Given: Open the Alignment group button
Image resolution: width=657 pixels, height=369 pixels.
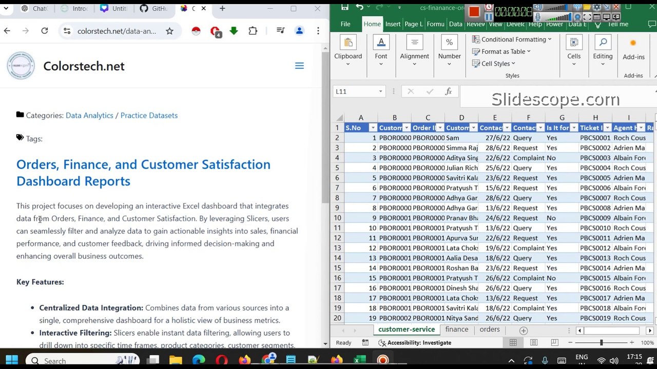Looking at the screenshot, I should tap(414, 51).
